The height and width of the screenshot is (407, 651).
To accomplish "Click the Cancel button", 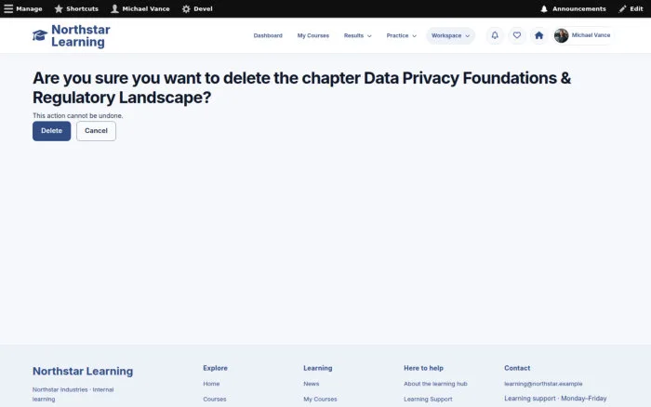I will coord(96,131).
